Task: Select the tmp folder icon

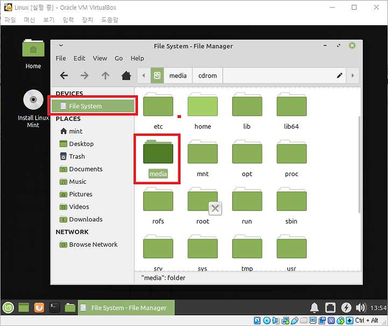Action: coord(247,247)
